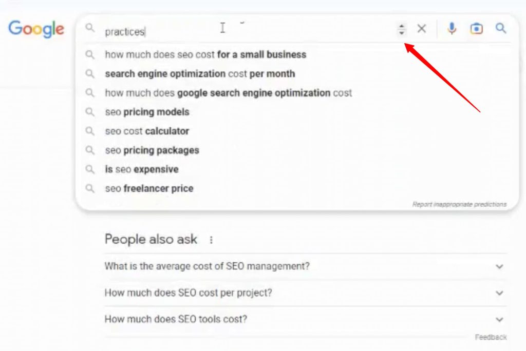Click the three-dot icon beside People also ask
This screenshot has height=351, width=526.
coord(211,239)
